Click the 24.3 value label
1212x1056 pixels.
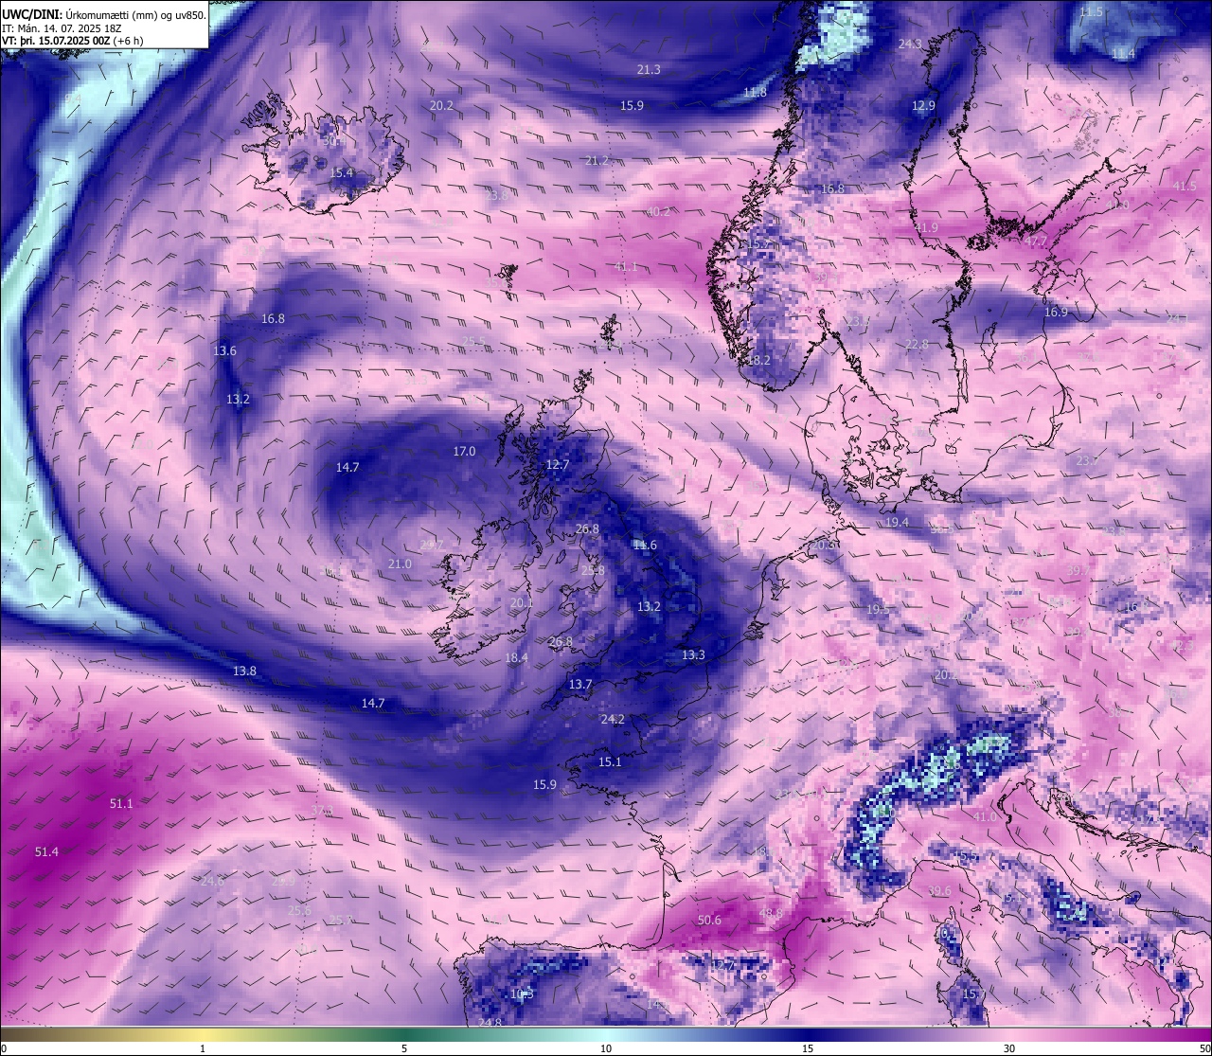pyautogui.click(x=910, y=45)
